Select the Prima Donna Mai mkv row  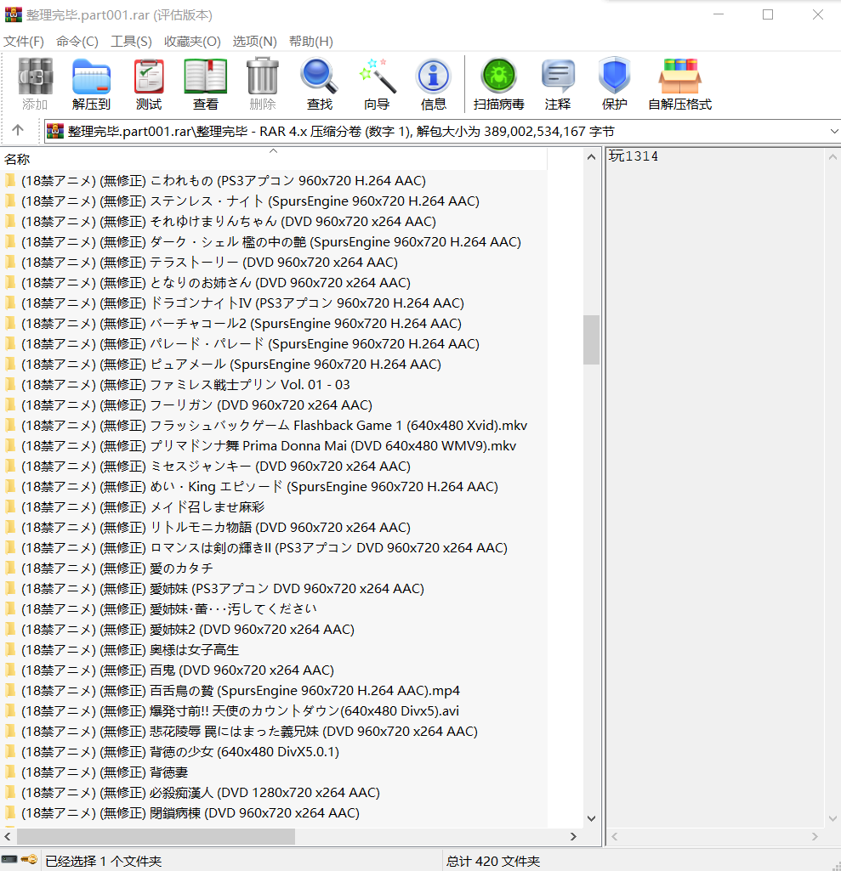274,446
